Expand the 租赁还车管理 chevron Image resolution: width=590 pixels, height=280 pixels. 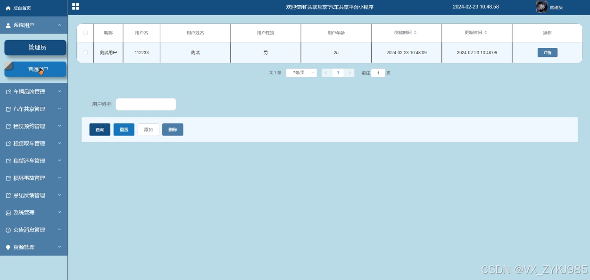pyautogui.click(x=59, y=160)
